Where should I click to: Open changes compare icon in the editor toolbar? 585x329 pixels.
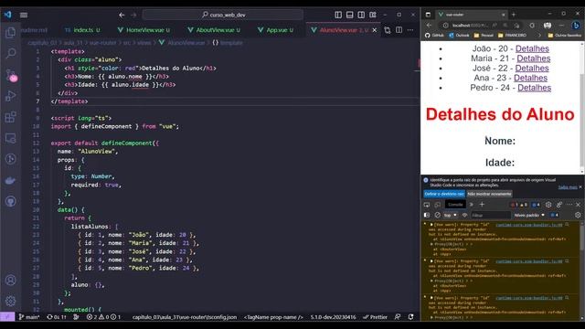(x=388, y=30)
